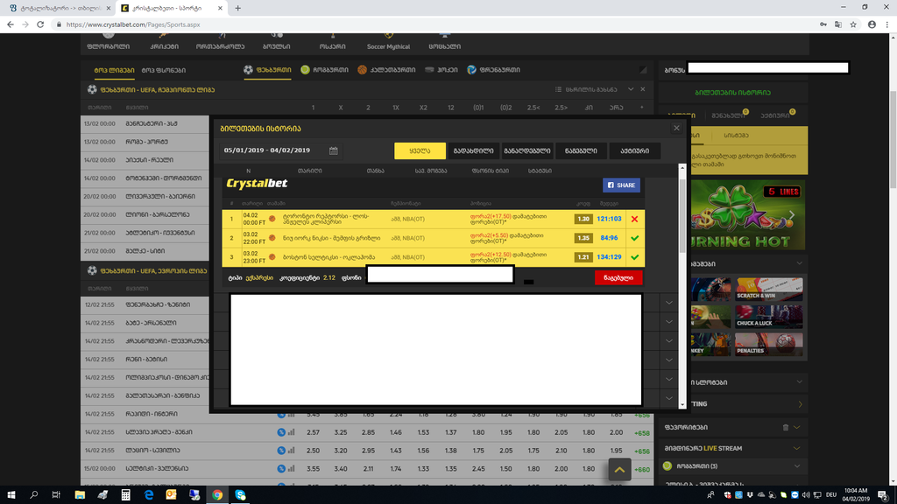Select the football (soccer ball) sport tab

tap(267, 70)
